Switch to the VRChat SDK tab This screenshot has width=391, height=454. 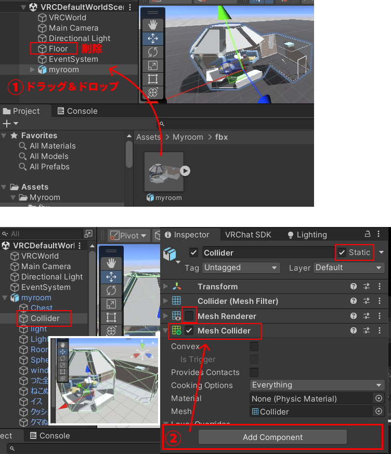point(248,235)
